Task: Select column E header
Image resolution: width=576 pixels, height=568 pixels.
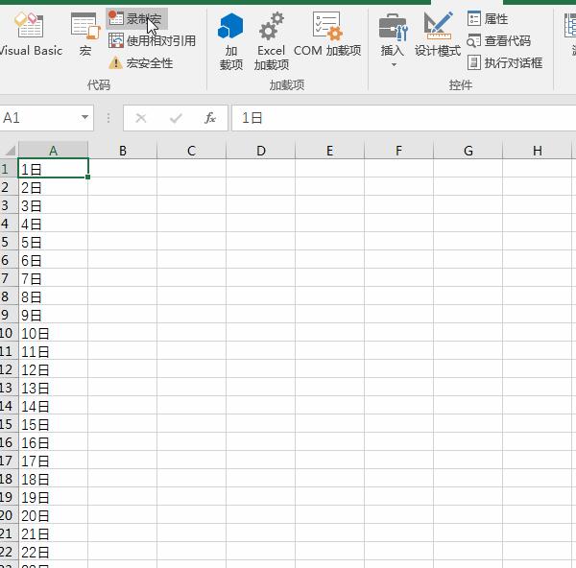Action: [x=329, y=151]
